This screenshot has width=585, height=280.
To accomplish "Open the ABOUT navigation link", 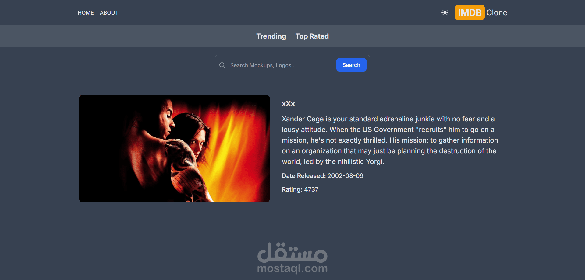I will [x=109, y=13].
